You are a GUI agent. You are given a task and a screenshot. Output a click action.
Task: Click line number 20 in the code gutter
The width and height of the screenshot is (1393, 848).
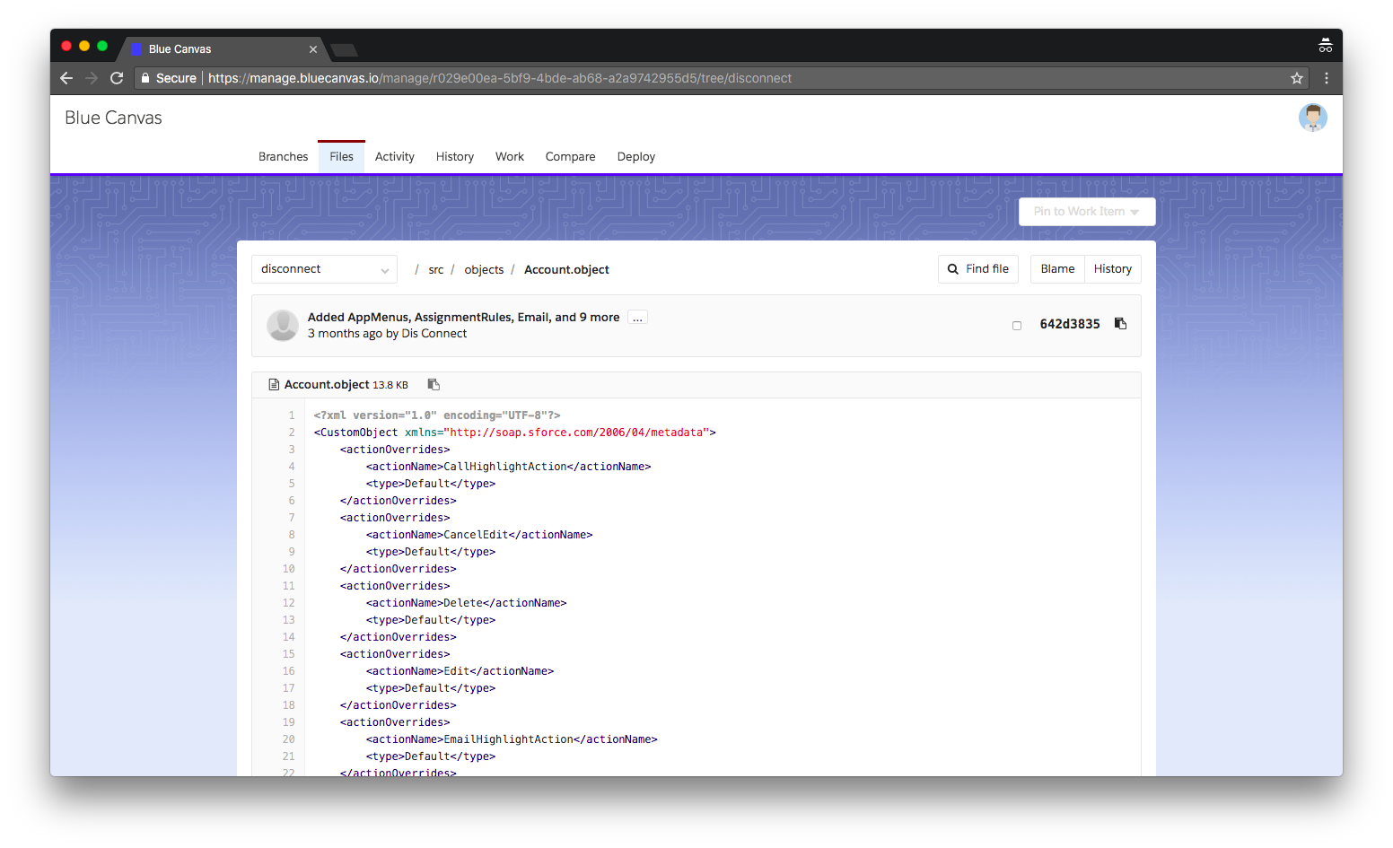click(x=289, y=739)
